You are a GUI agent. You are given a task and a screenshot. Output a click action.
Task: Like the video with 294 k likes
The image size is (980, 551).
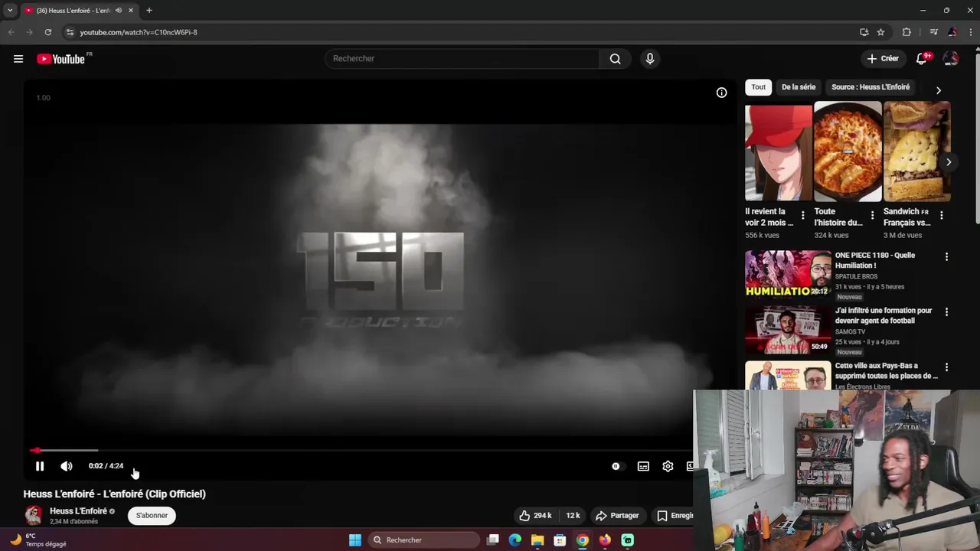pos(535,516)
